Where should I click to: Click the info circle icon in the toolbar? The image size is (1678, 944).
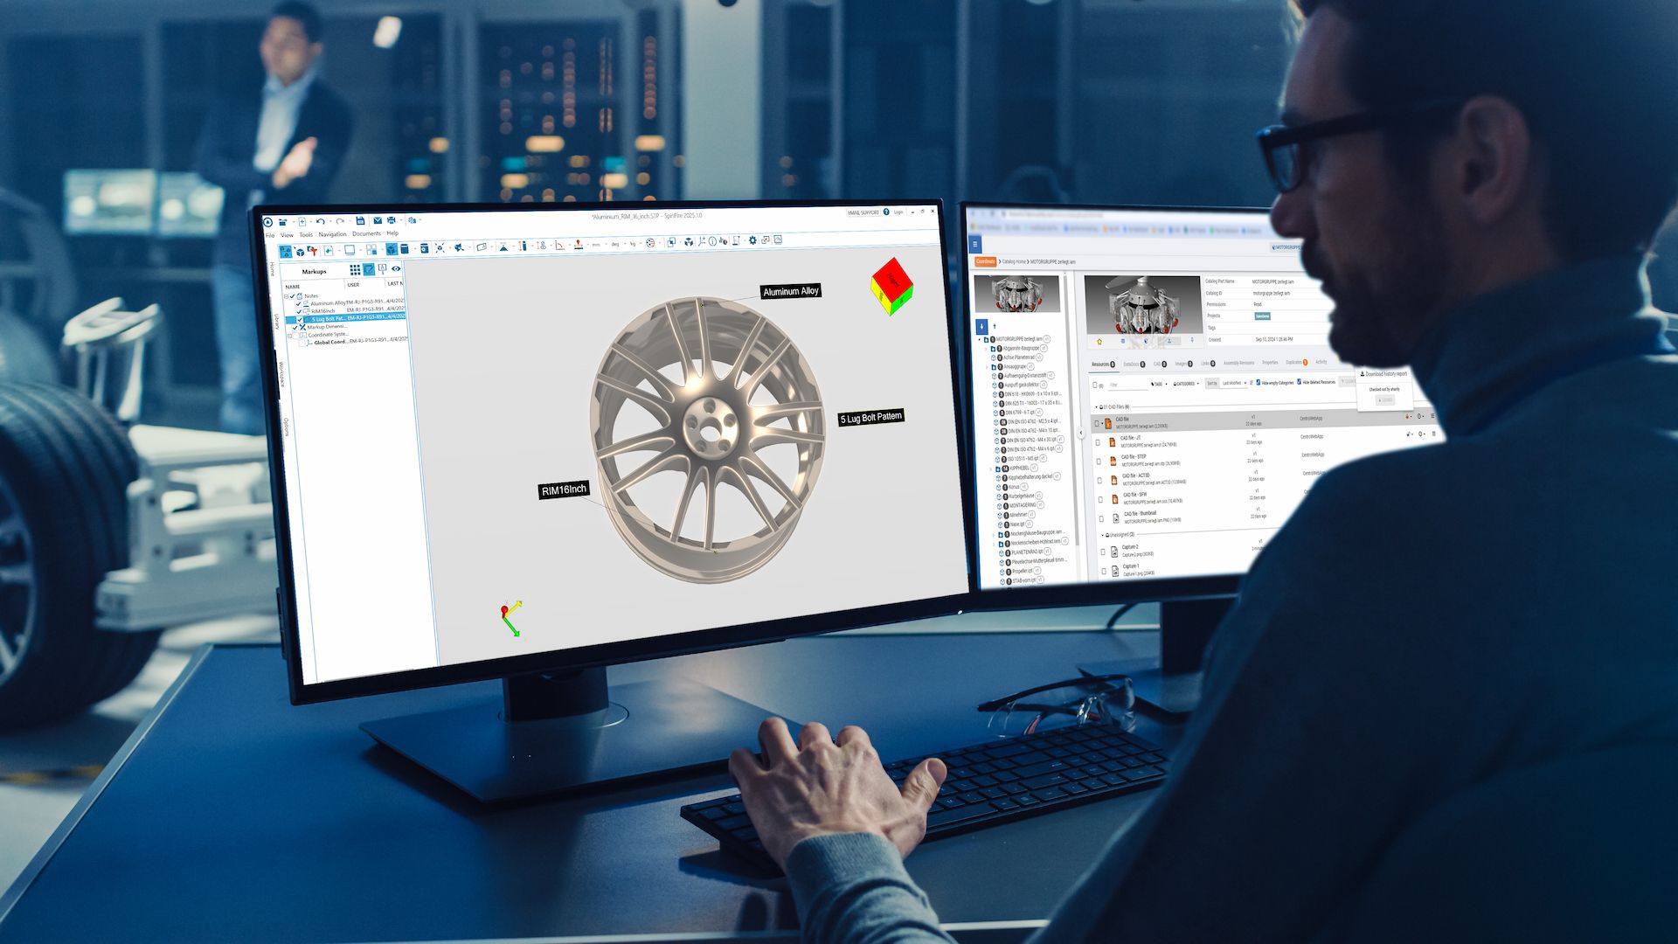click(x=712, y=241)
